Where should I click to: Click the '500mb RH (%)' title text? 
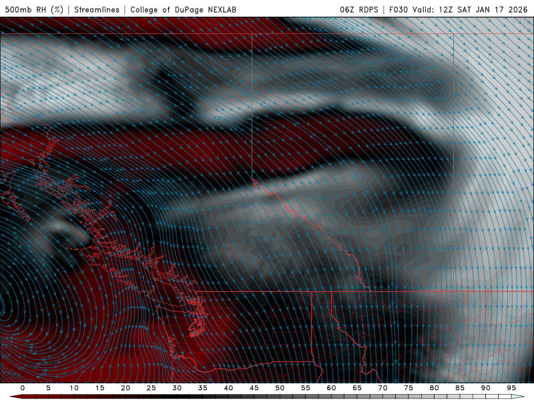34,9
